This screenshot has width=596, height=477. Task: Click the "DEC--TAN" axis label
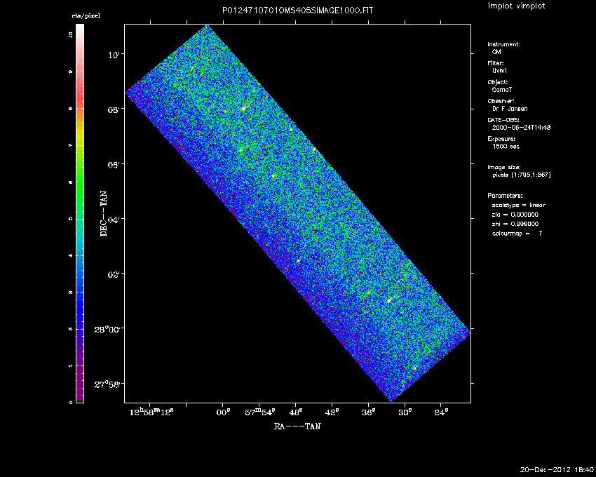104,213
